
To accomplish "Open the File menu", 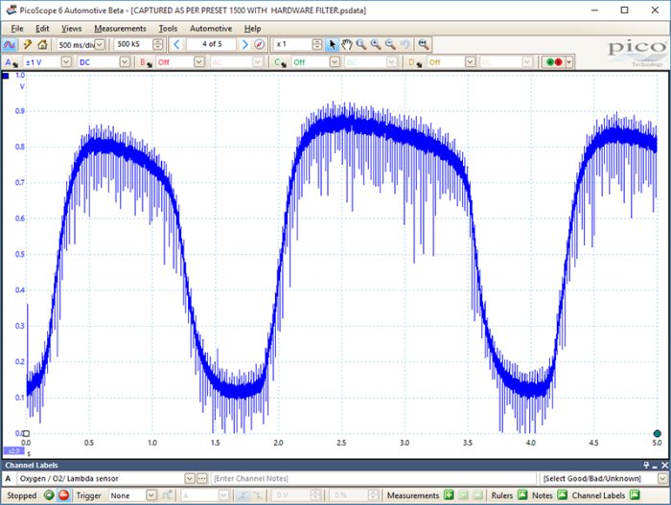I will click(x=17, y=28).
